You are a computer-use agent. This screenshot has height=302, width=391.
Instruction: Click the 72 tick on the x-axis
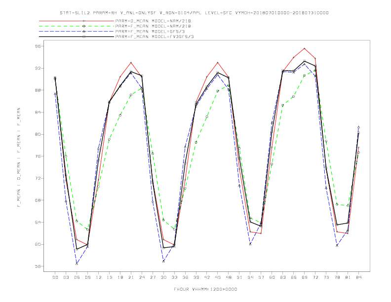click(x=315, y=277)
